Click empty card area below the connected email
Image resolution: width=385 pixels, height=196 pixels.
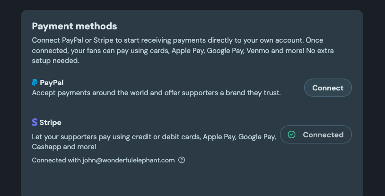pos(189,180)
